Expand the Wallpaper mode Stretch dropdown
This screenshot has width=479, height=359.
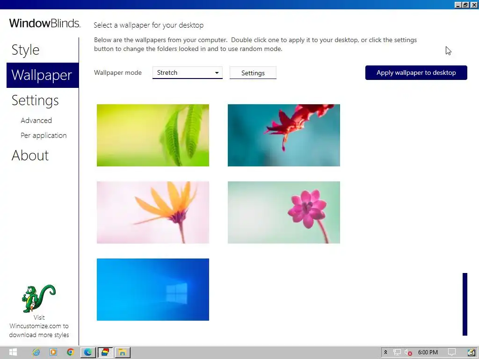coord(187,72)
